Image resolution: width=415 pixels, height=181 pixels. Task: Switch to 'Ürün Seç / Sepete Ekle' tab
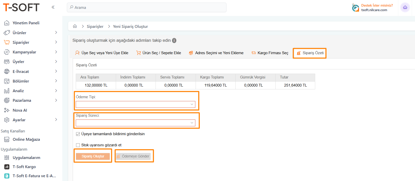(159, 53)
